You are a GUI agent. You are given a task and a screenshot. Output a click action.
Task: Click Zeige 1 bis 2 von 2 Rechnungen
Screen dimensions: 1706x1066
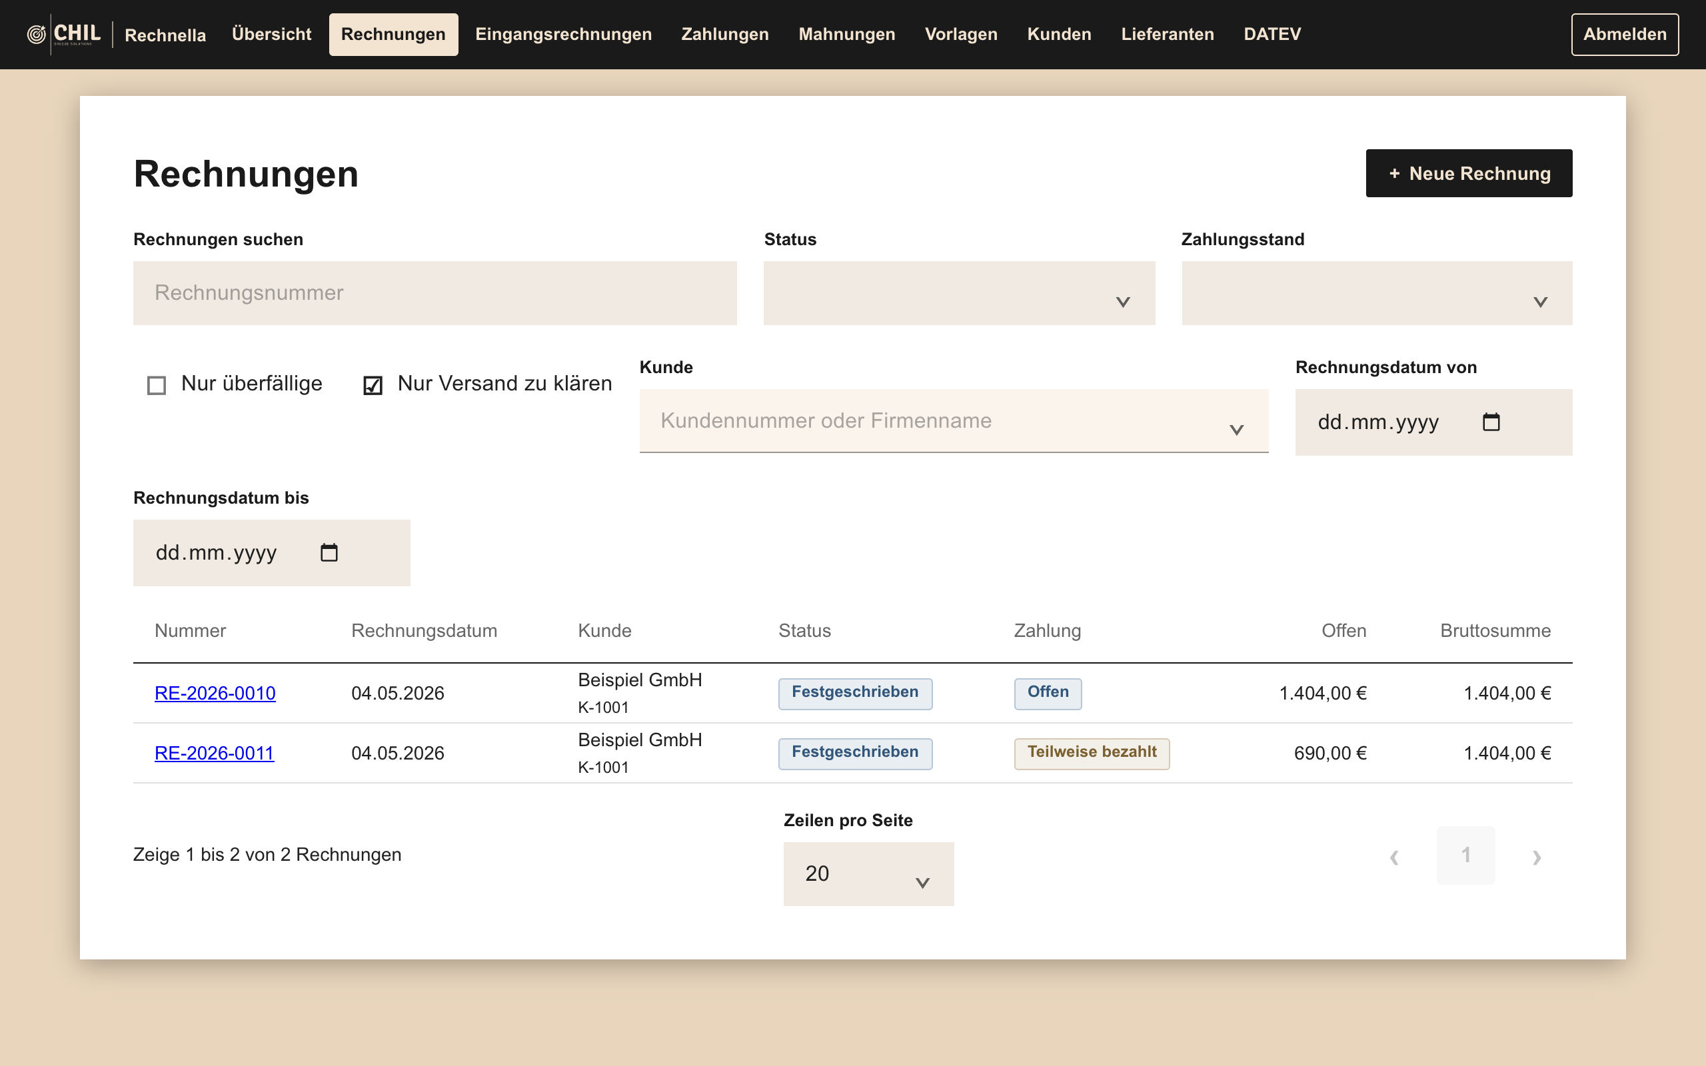(x=267, y=855)
